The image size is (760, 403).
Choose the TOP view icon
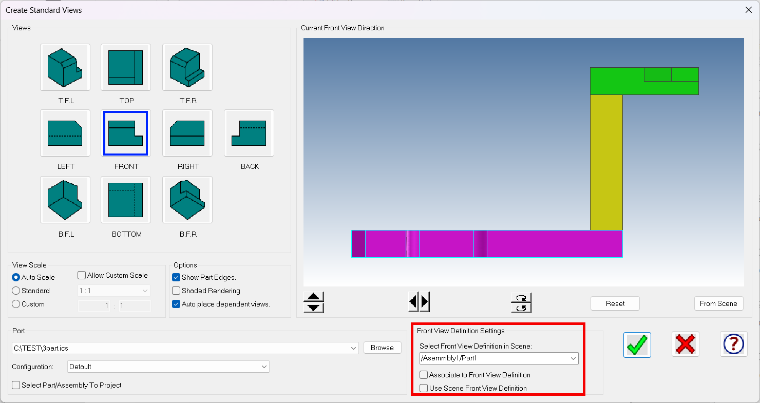126,67
